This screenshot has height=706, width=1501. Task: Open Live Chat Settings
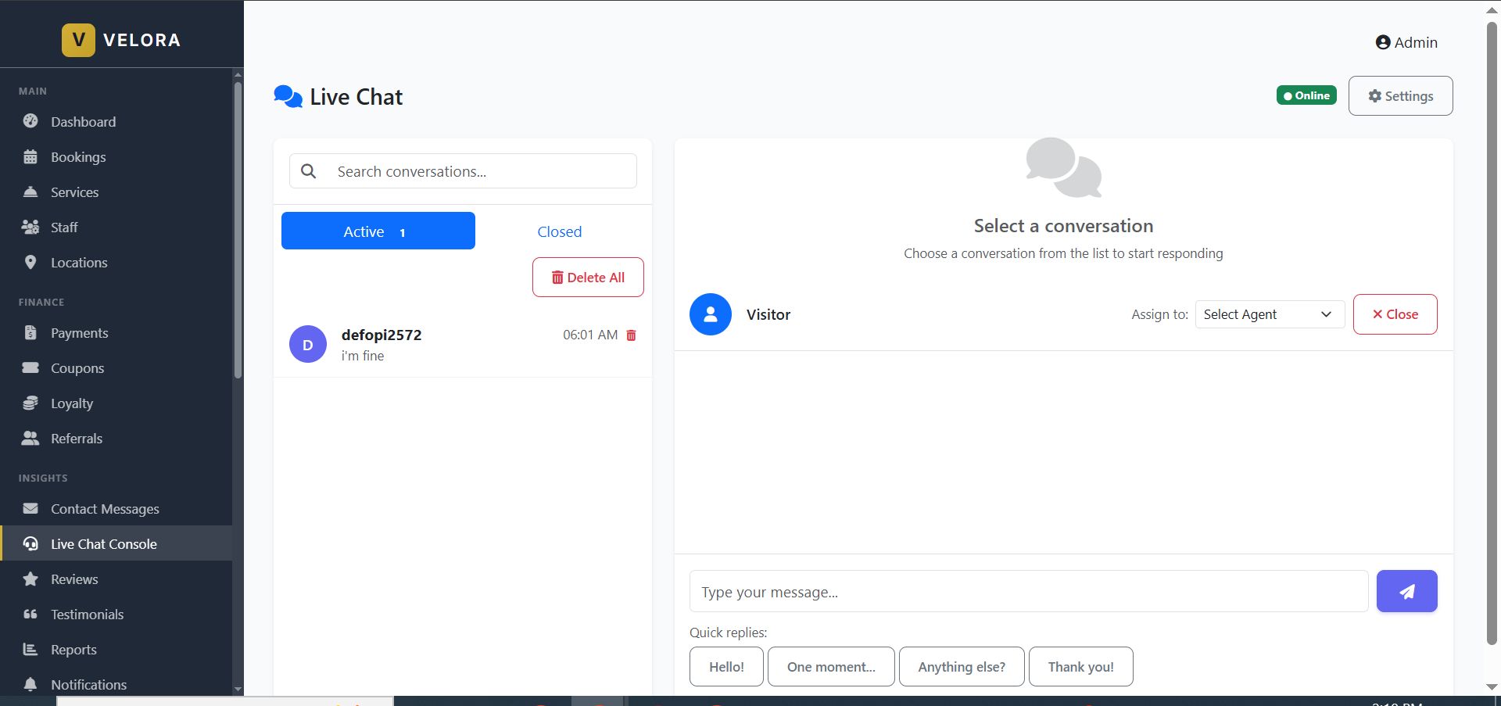1400,95
